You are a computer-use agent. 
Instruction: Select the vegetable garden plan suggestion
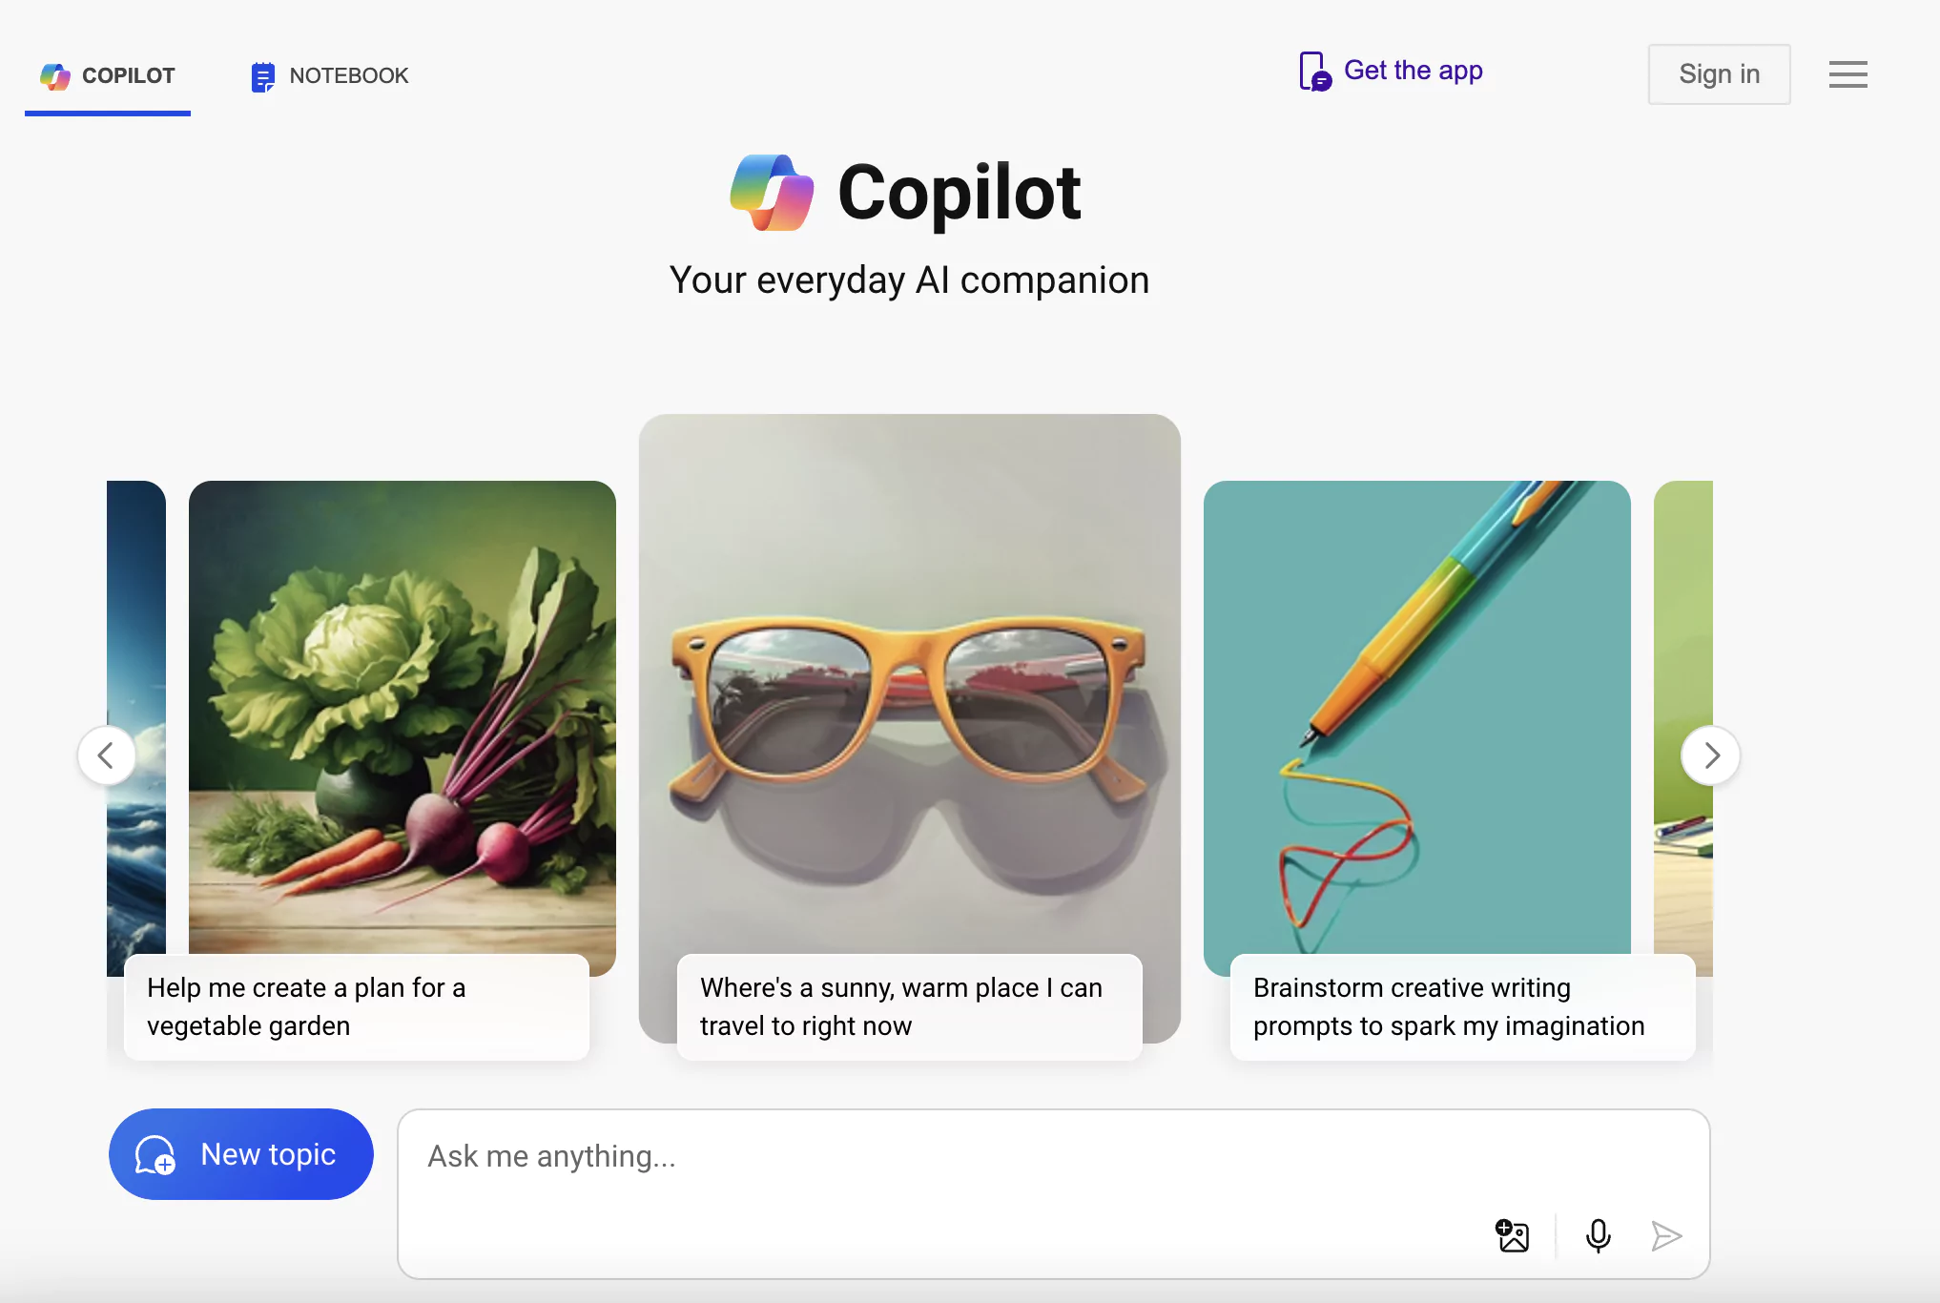pos(357,1007)
